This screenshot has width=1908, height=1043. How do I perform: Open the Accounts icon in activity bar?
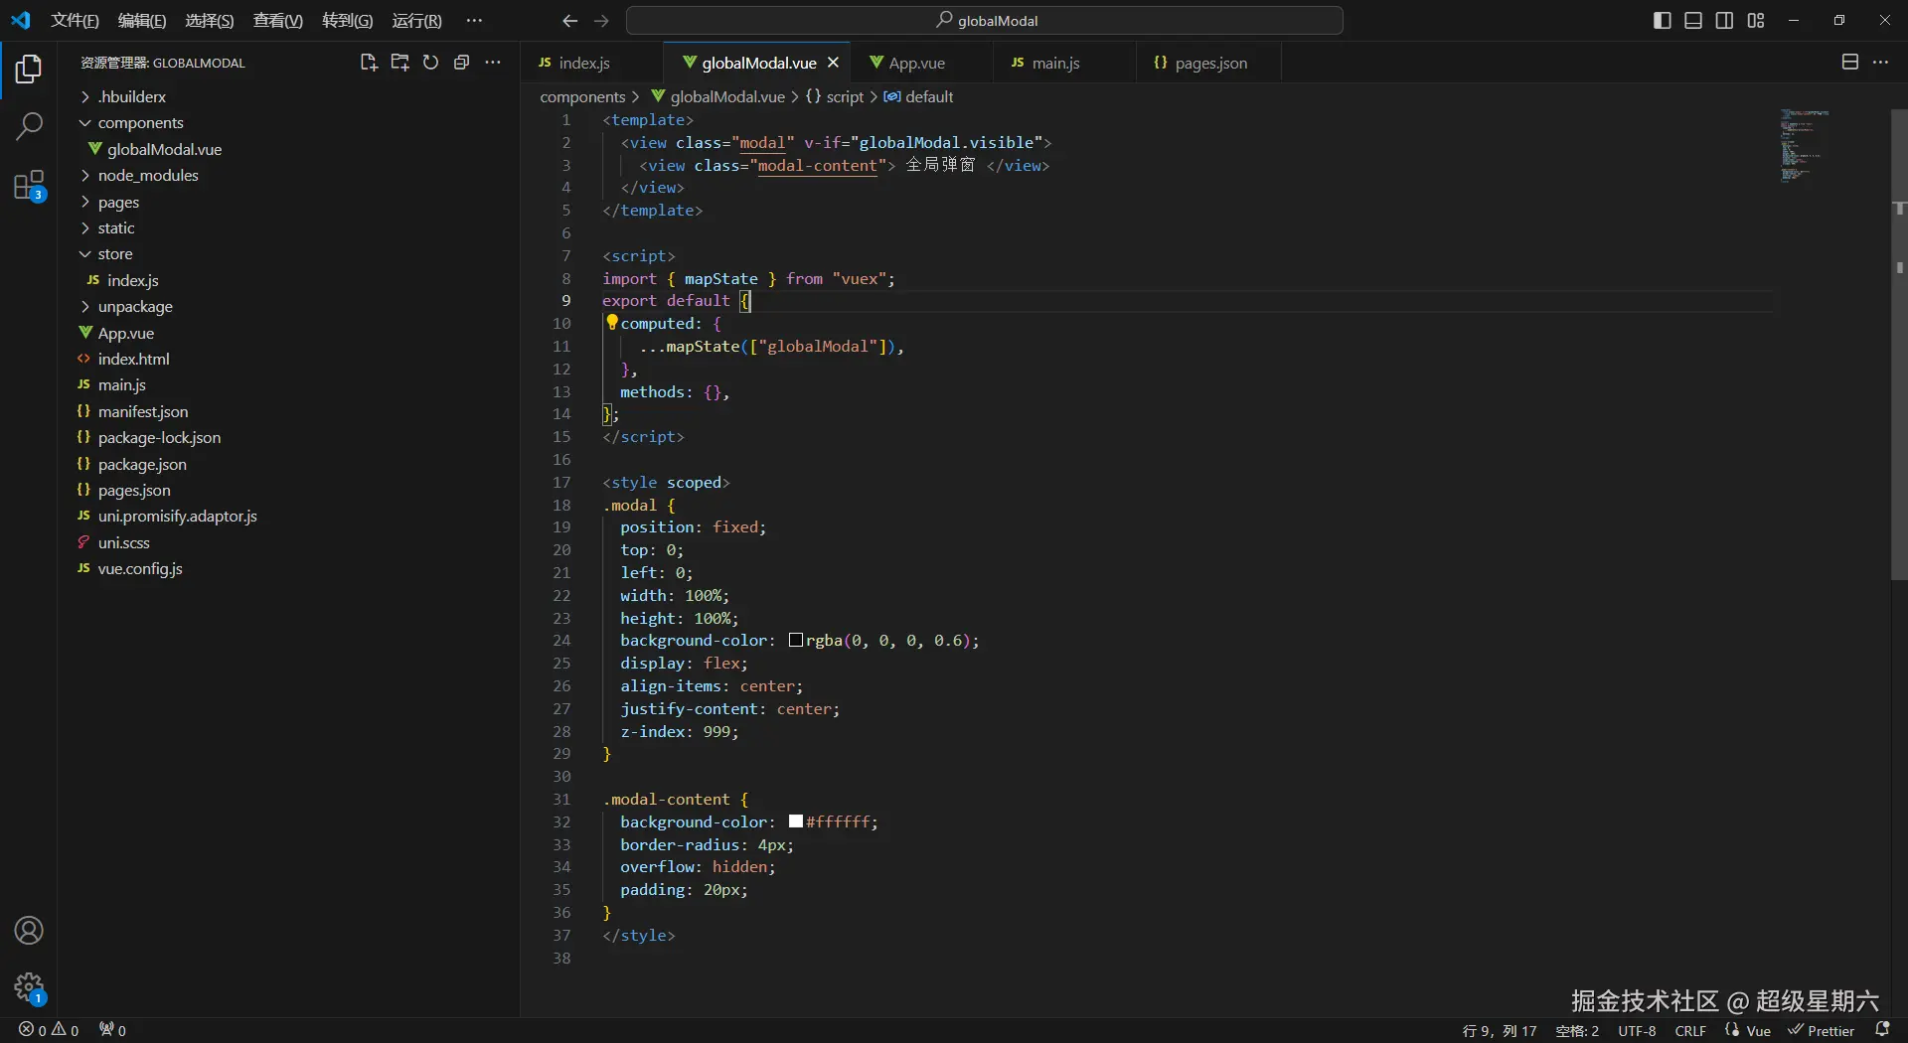(x=29, y=931)
